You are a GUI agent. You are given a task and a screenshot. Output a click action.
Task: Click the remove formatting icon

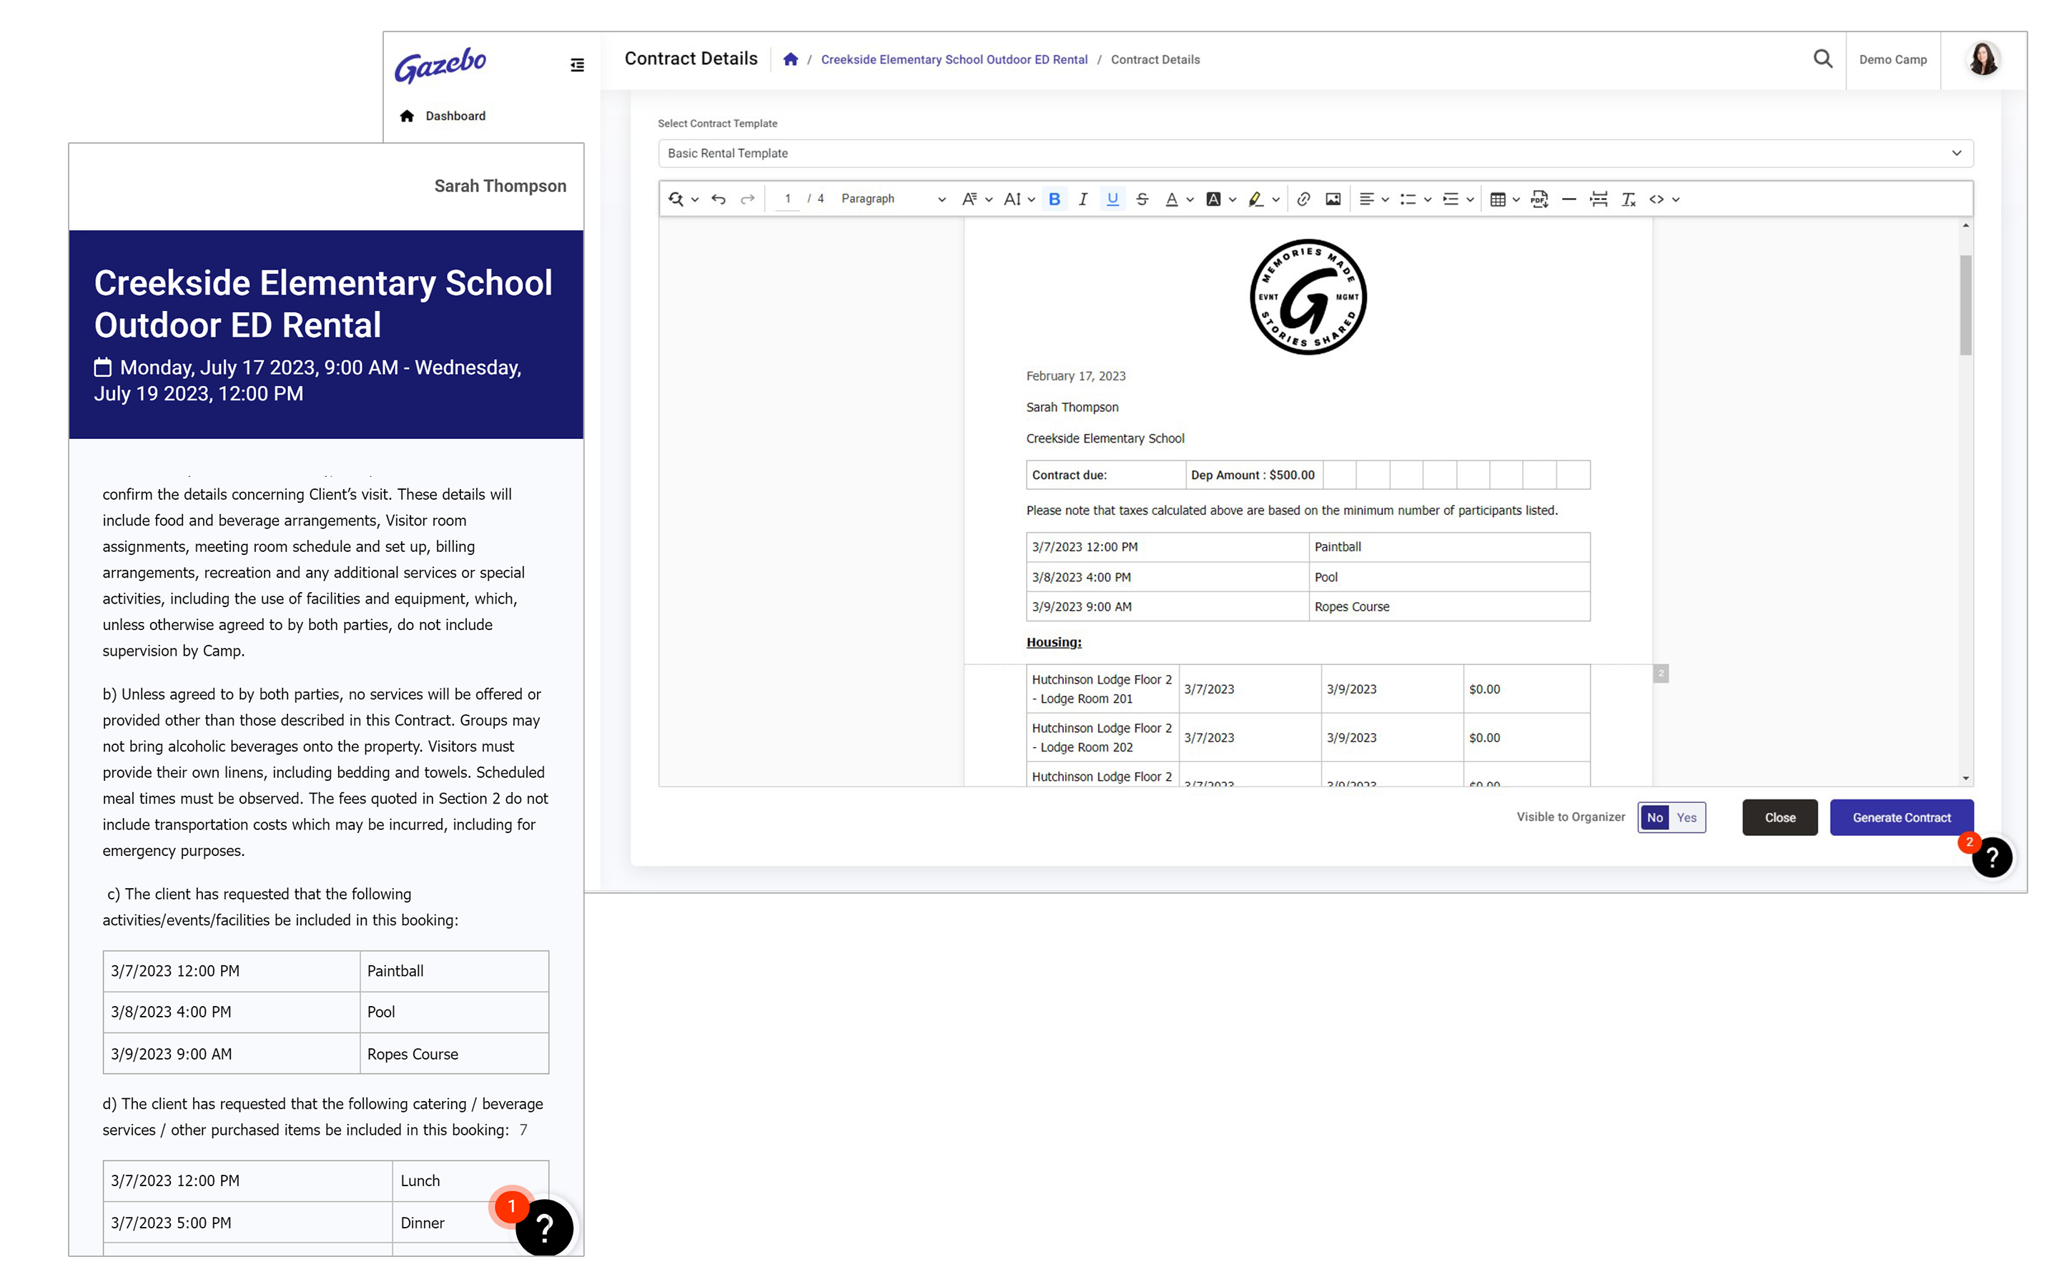click(x=1628, y=199)
